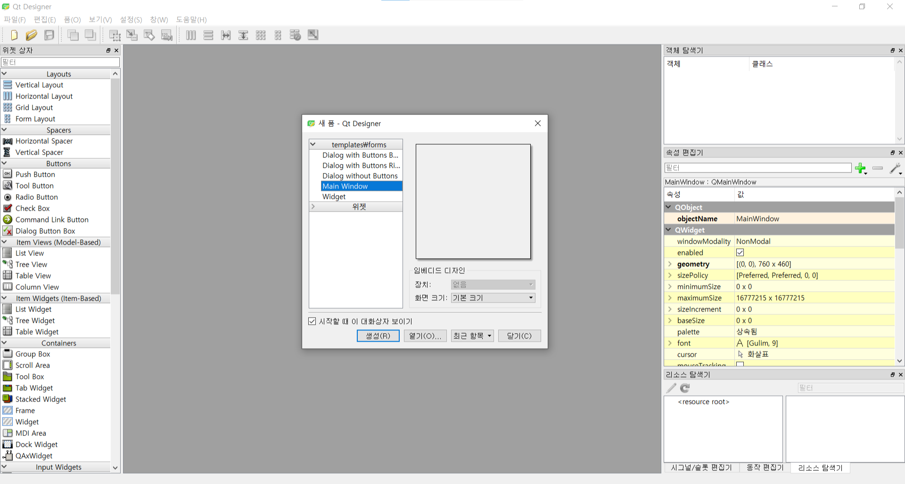Viewport: 905px width, 484px height.
Task: Select the Edit Tab Order icon
Action: (167, 35)
